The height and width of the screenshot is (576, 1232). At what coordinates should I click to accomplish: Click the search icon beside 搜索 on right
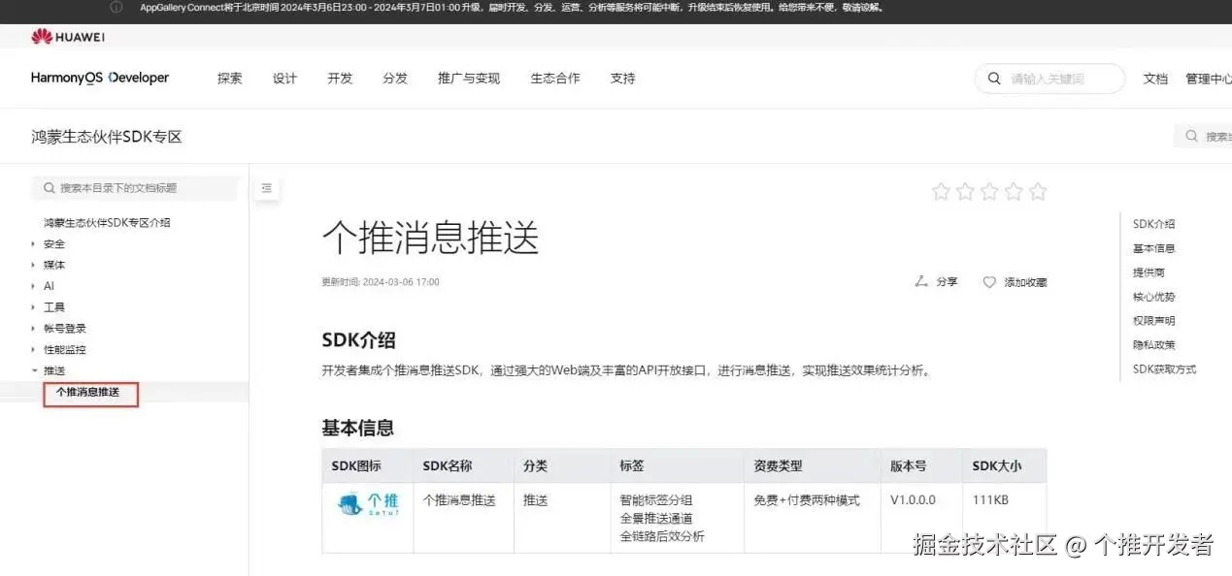click(x=1191, y=137)
